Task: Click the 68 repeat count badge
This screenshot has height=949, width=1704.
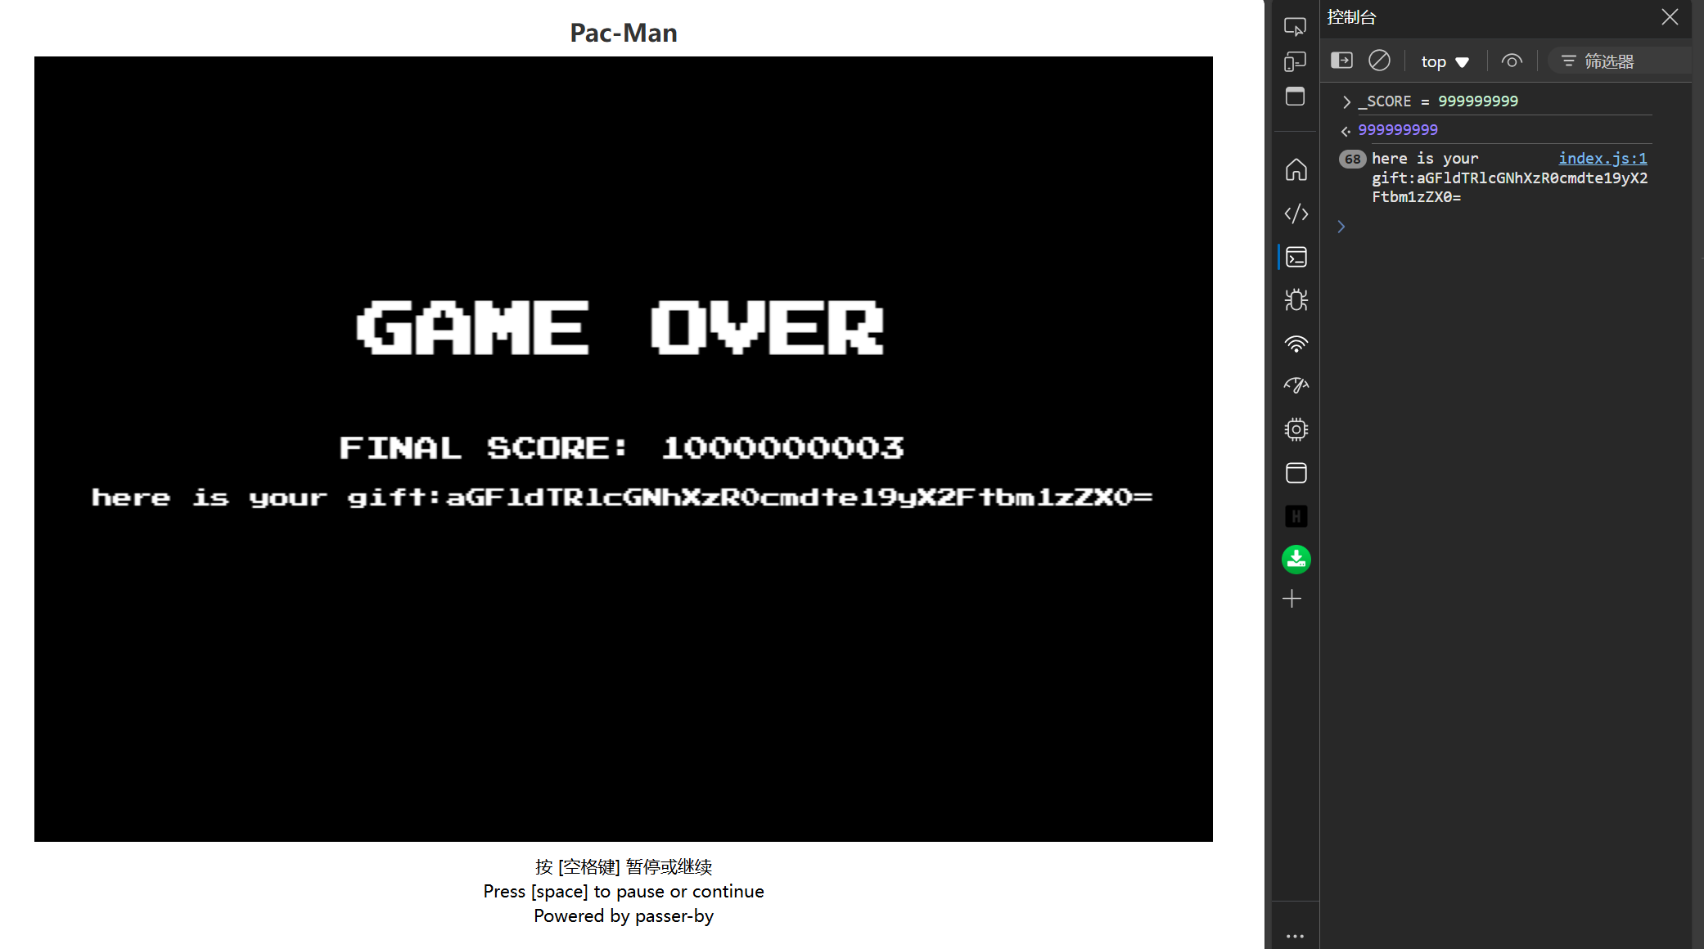Action: pyautogui.click(x=1352, y=159)
